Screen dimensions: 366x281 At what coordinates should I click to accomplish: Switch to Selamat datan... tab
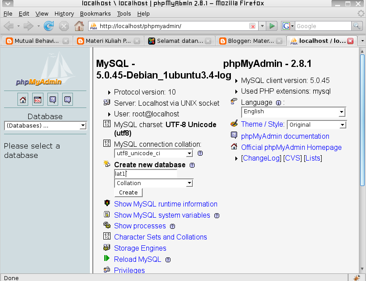click(x=179, y=41)
